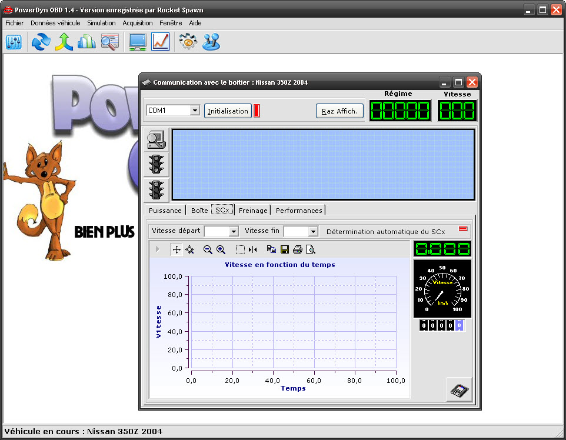Viewport: 566px width, 440px height.
Task: Click the gear settings toolbar icon
Action: [x=188, y=42]
